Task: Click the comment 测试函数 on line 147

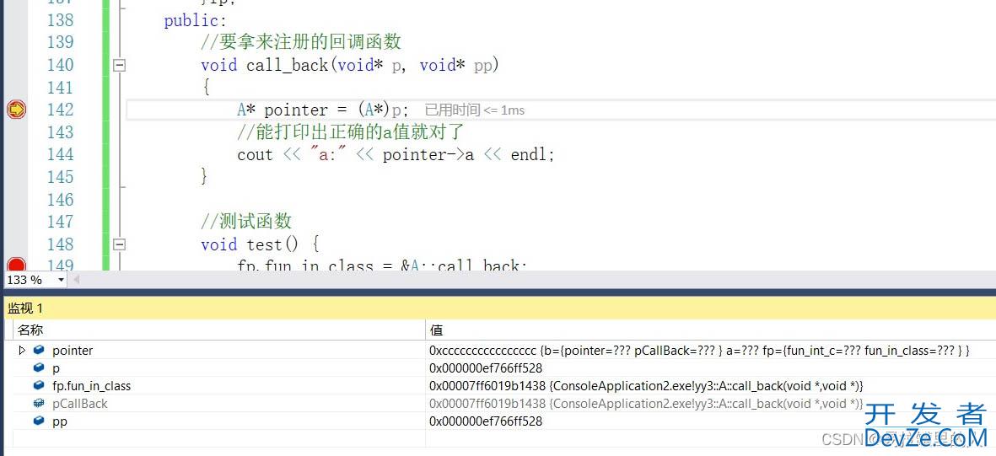Action: [245, 222]
